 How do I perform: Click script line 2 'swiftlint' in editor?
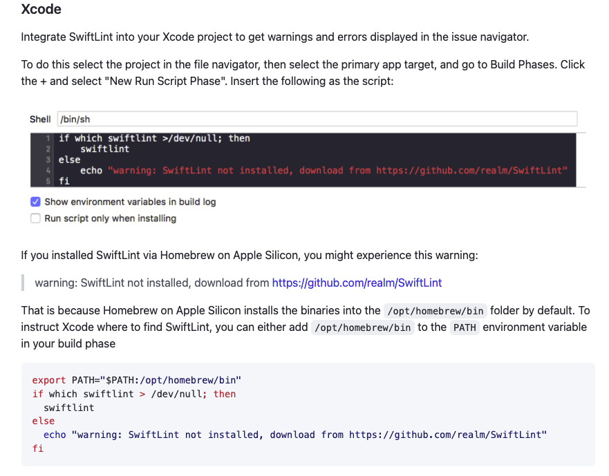(105, 149)
